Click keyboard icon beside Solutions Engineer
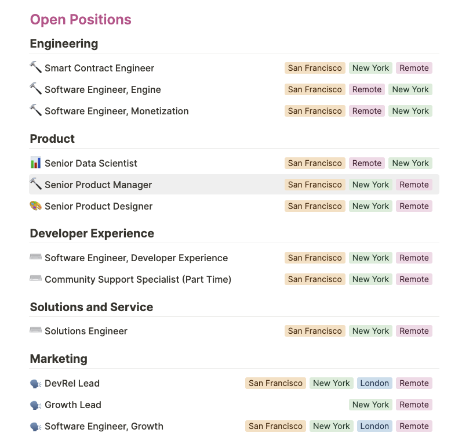Viewport: 462px width, 440px height. 36,330
